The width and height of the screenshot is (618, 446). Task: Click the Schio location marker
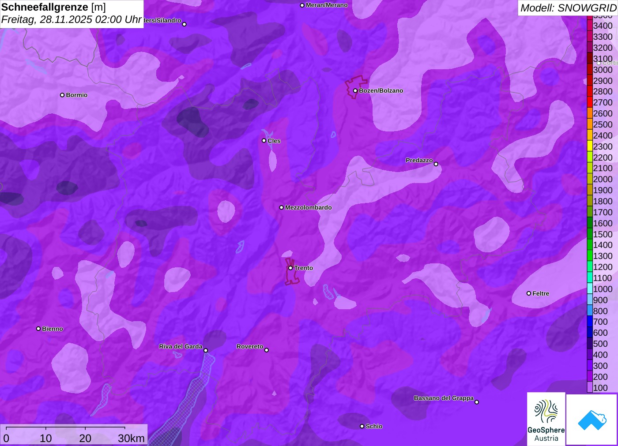(362, 426)
